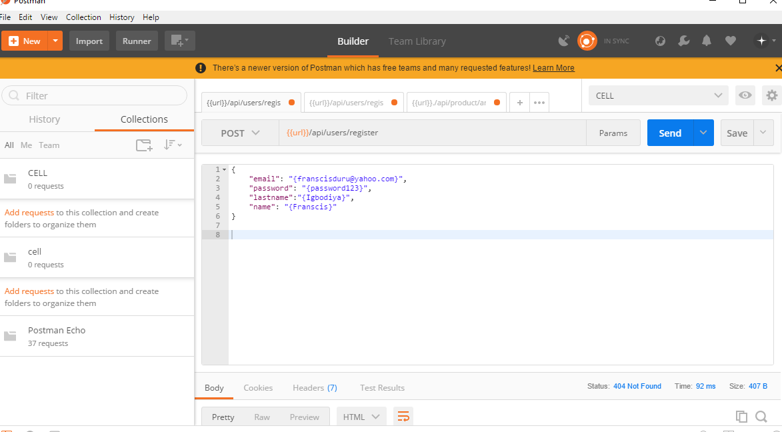Filter collections by All
Viewport: 782px width, 432px height.
9,145
